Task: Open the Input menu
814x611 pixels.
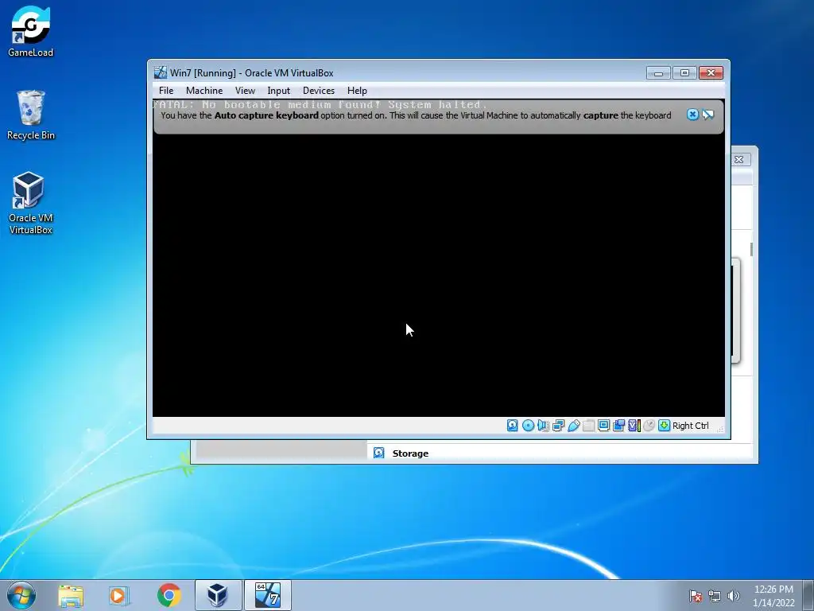Action: 279,91
